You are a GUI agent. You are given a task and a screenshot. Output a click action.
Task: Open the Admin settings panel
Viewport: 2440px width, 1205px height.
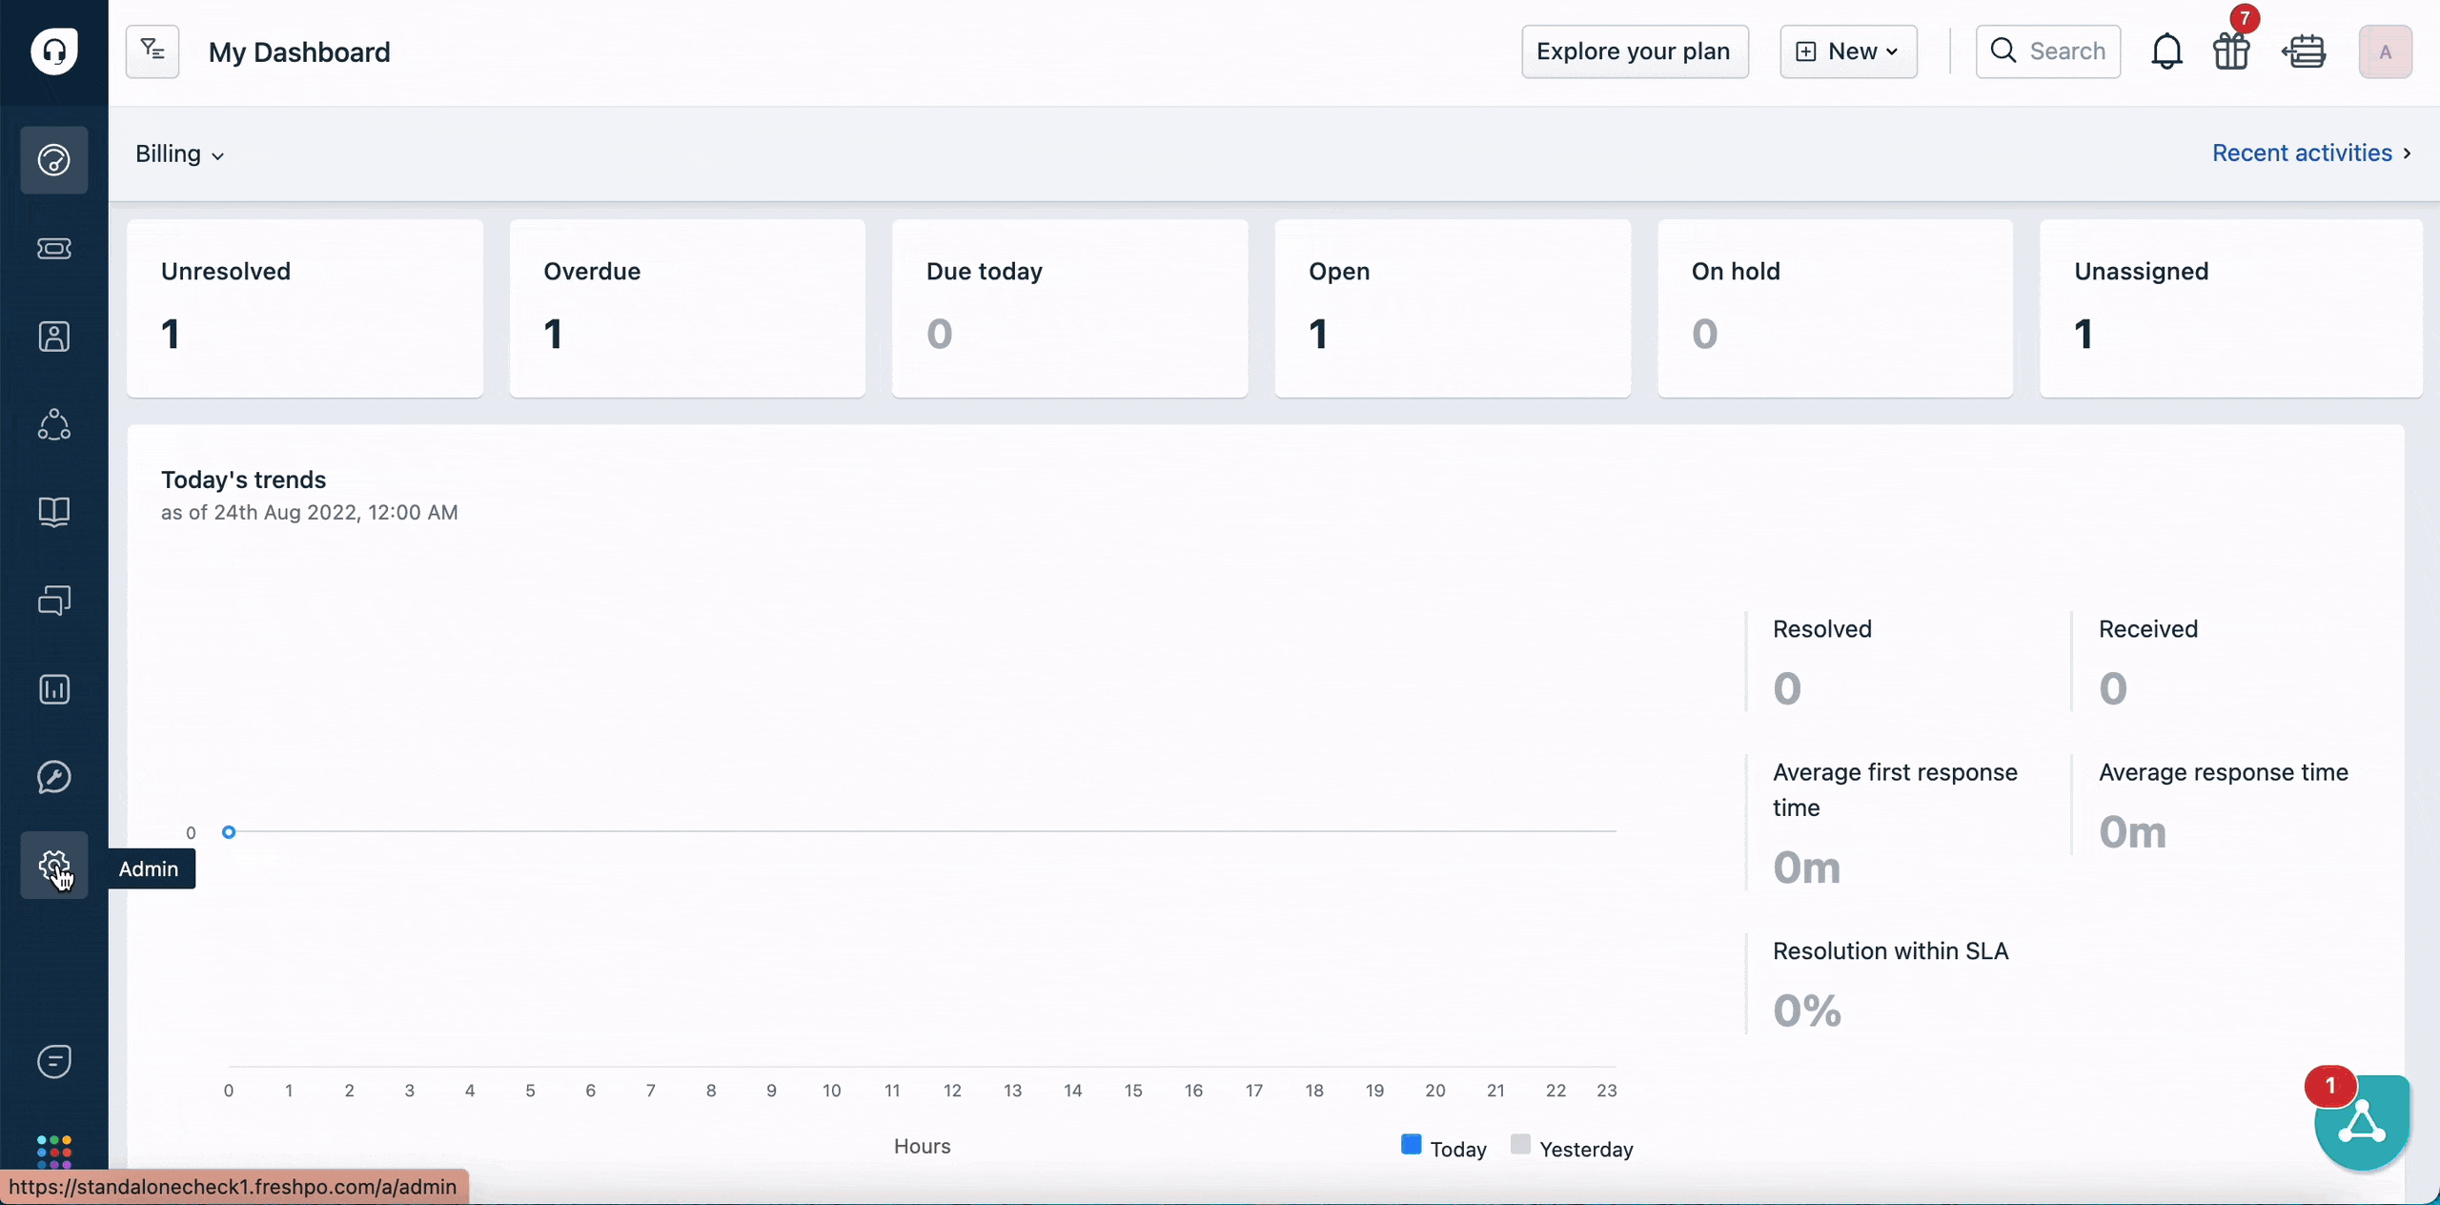(x=54, y=868)
